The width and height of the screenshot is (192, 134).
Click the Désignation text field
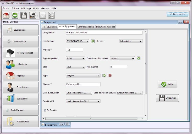pyautogui.click(x=104, y=33)
